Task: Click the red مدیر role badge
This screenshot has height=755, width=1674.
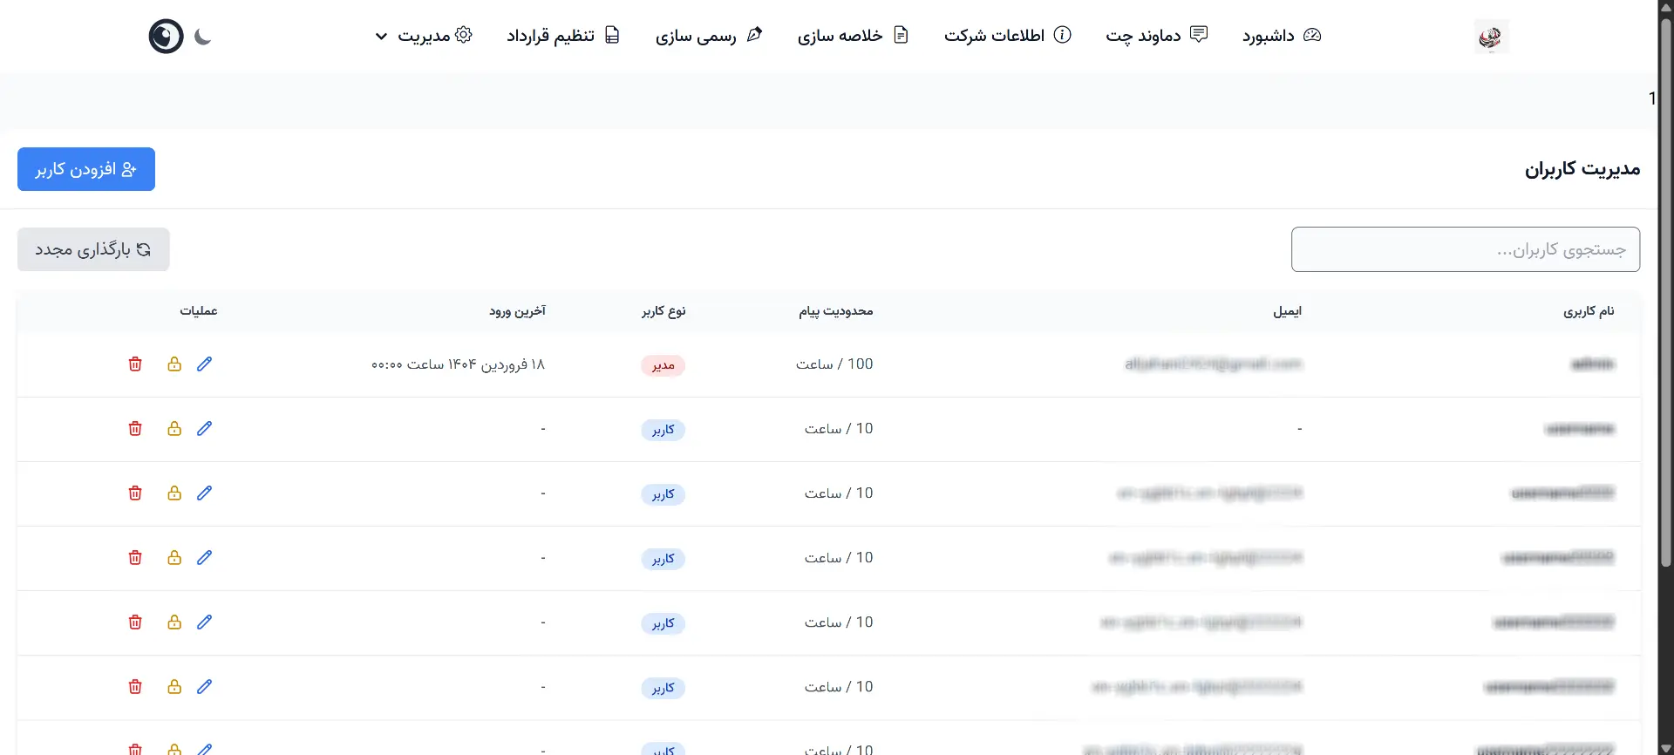Action: (663, 365)
